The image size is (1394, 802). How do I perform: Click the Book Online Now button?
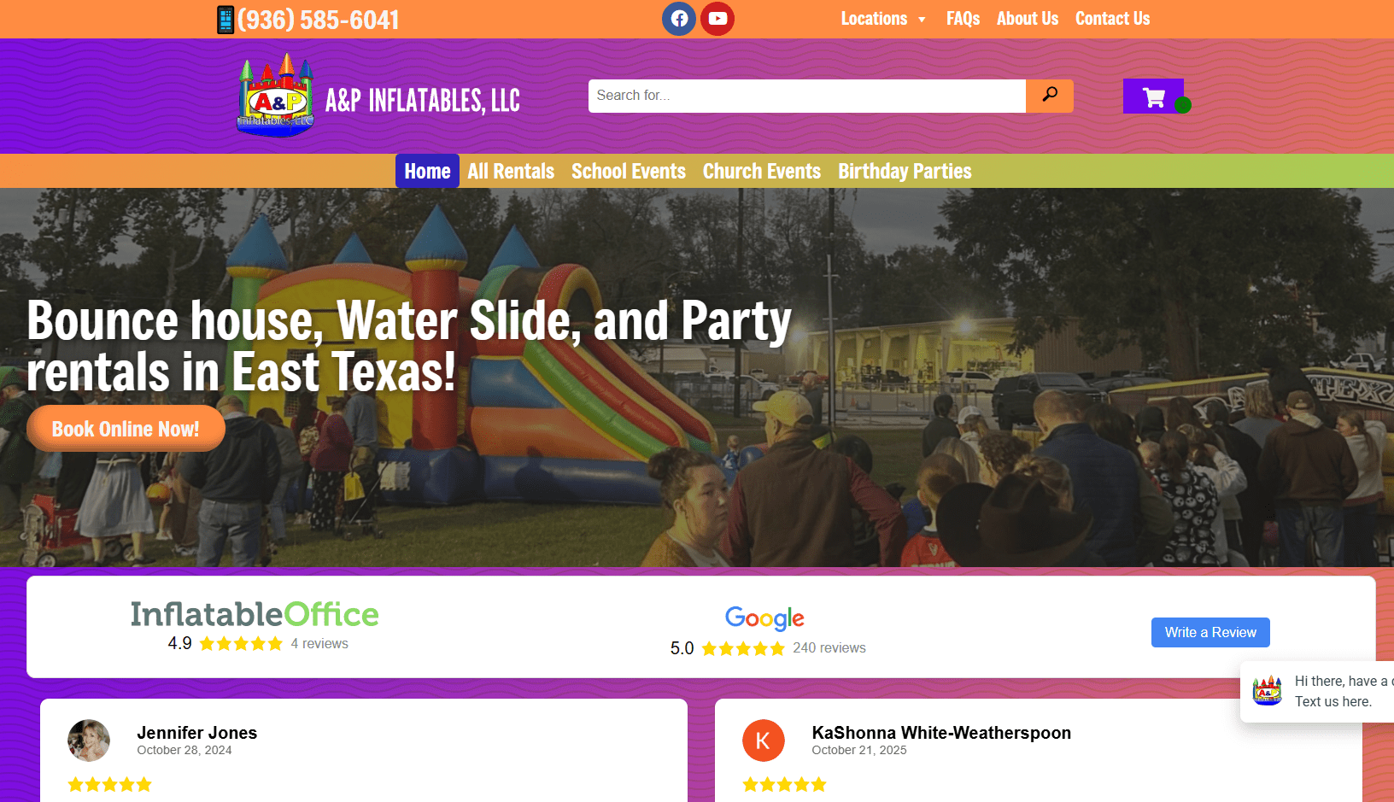tap(126, 429)
